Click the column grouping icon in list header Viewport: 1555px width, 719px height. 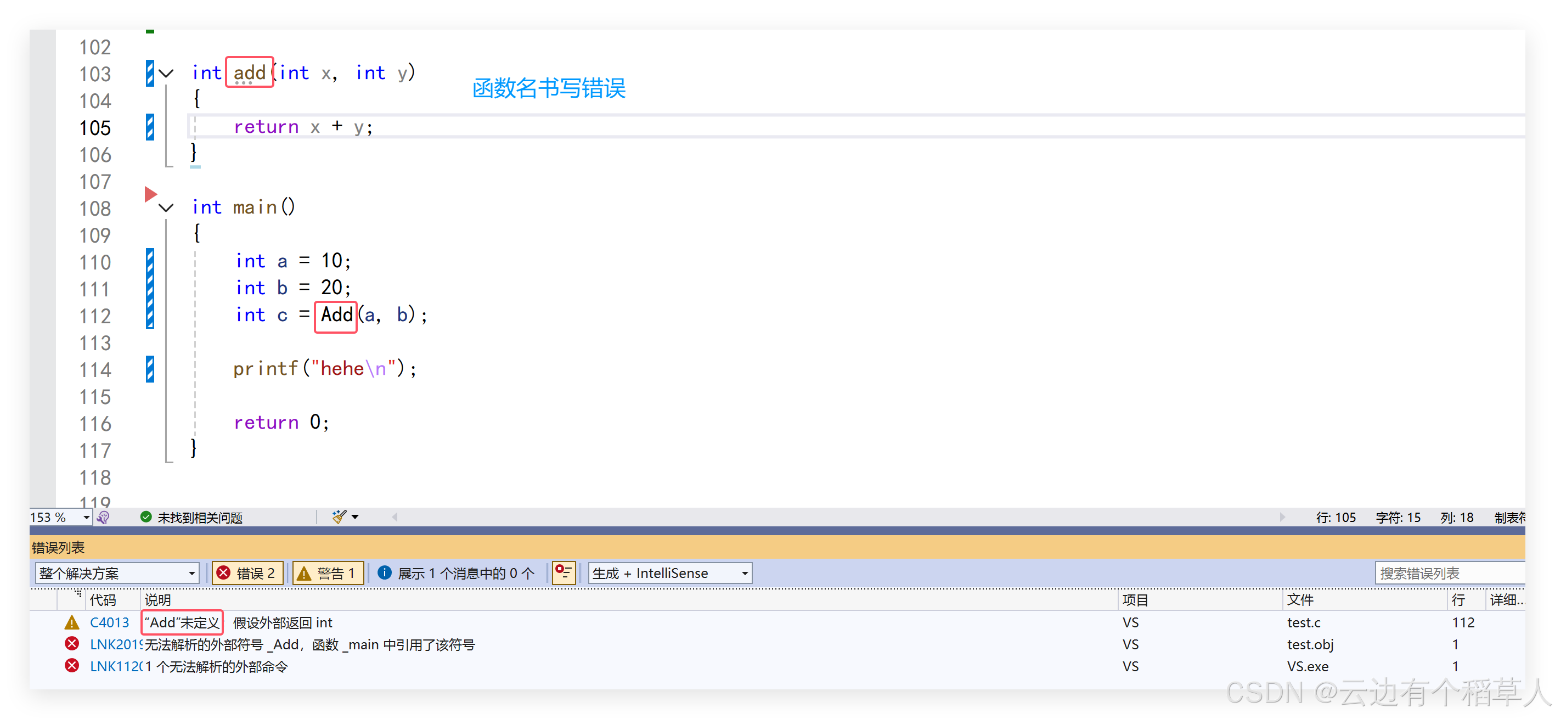[x=77, y=594]
